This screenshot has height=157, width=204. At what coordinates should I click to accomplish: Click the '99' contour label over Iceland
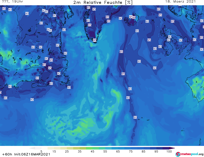134,17
